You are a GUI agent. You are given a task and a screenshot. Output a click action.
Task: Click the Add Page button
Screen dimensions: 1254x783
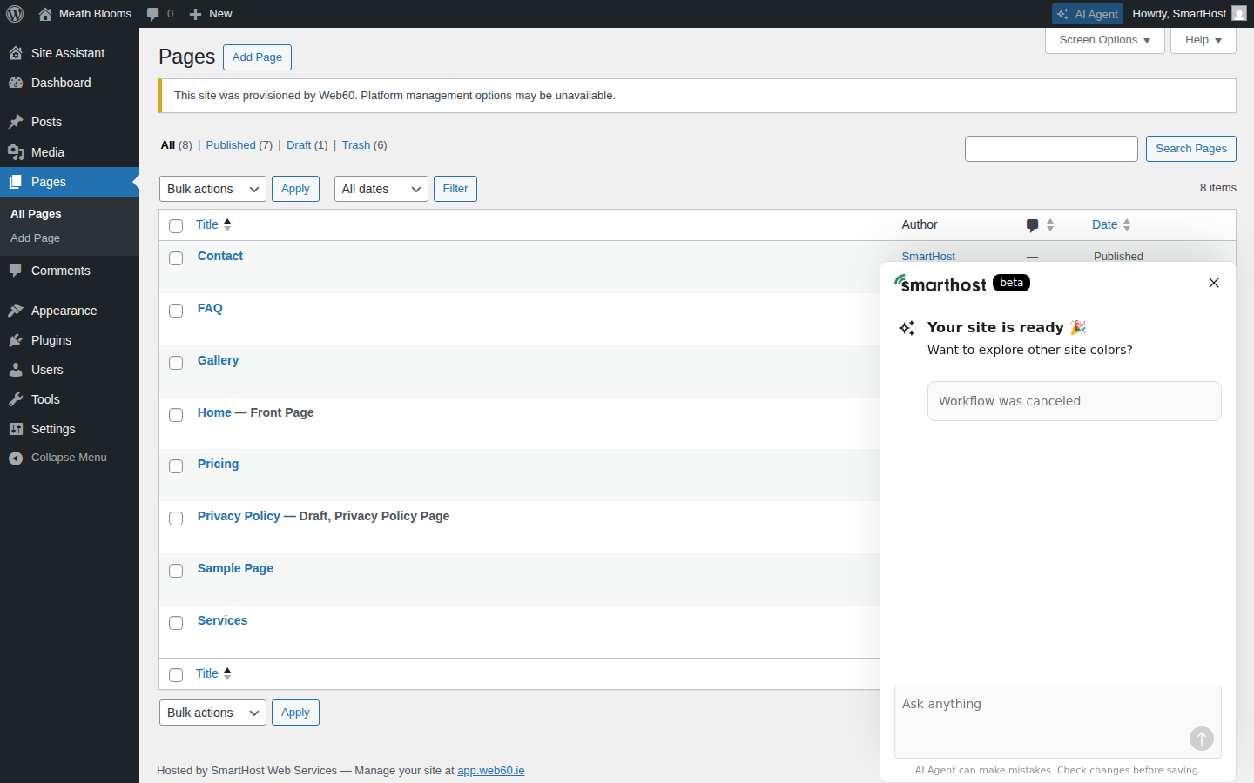coord(257,57)
